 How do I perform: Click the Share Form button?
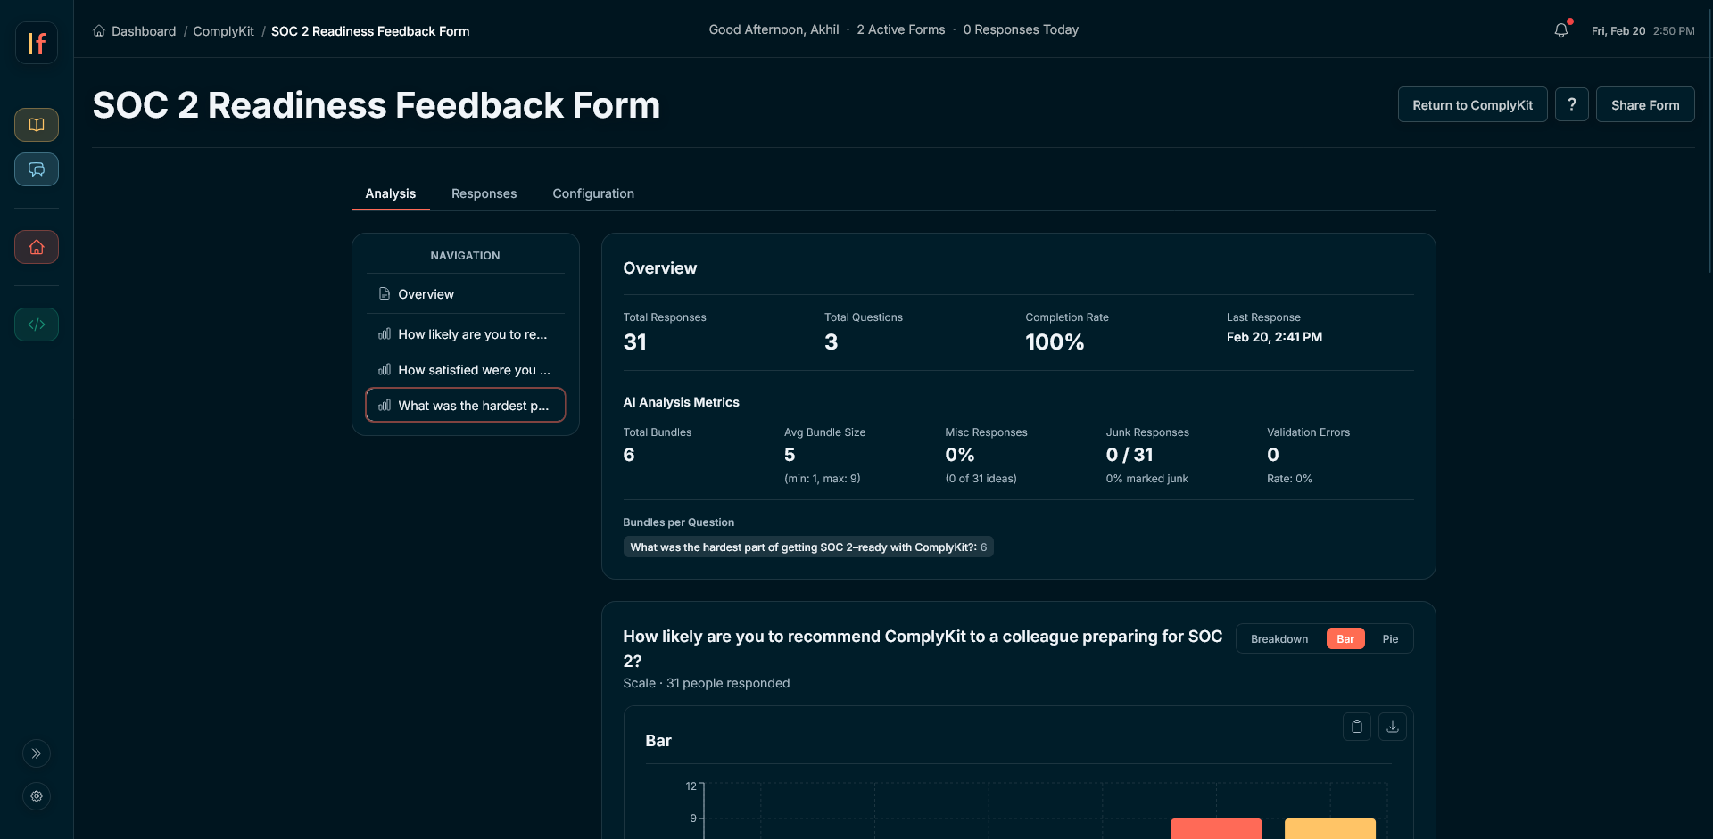[1644, 104]
